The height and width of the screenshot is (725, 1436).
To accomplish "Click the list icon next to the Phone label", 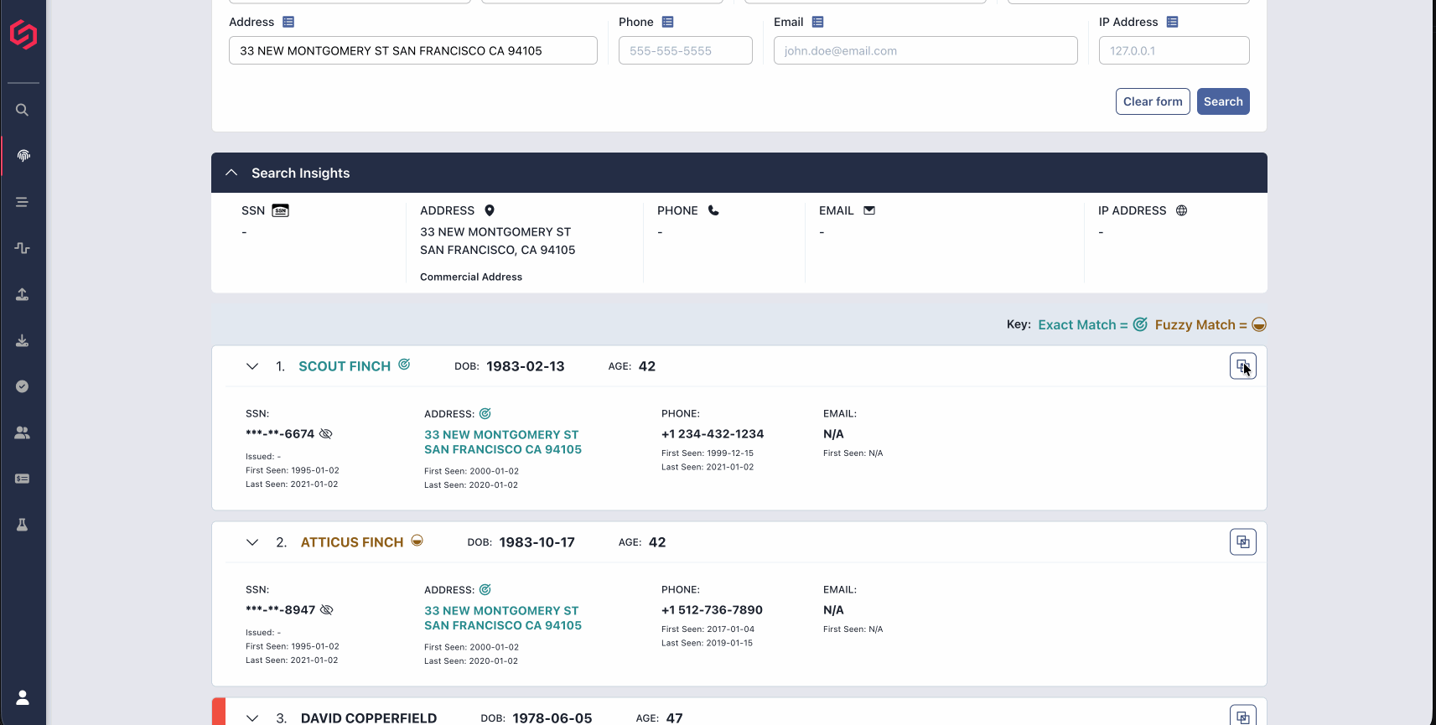I will [x=668, y=22].
